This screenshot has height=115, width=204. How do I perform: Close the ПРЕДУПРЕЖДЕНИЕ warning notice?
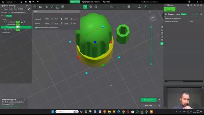24,100
